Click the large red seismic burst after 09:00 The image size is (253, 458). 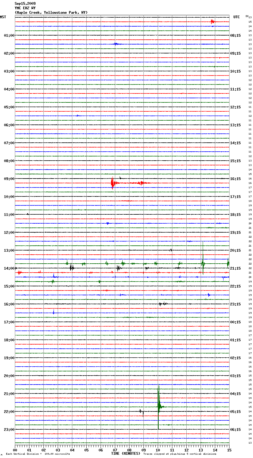click(x=113, y=183)
